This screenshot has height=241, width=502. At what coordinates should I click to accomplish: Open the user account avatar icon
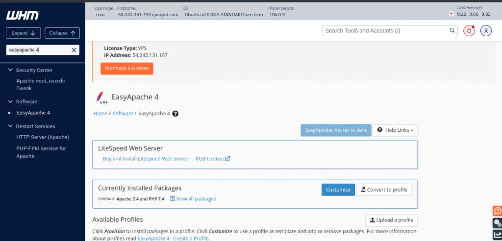pos(486,31)
